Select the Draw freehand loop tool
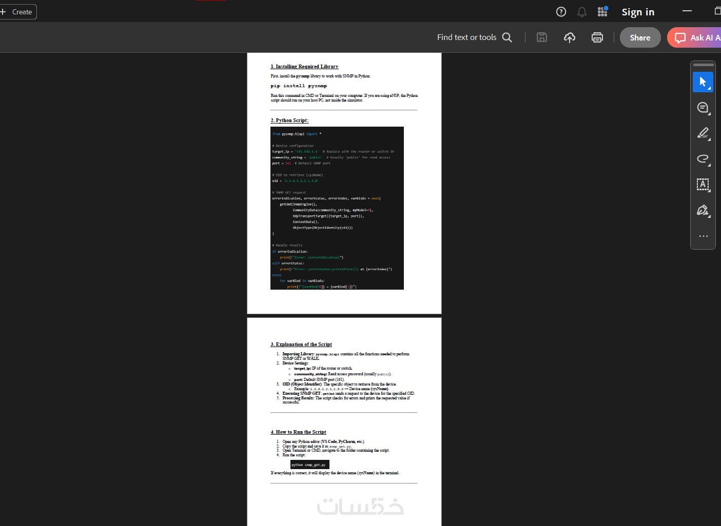The image size is (721, 526). pyautogui.click(x=703, y=159)
